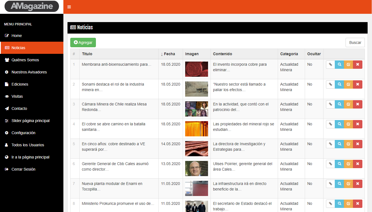Viewport: 372px width, 212px height.
Task: Toggle the sidebar with the hamburger icon
Action: click(69, 7)
